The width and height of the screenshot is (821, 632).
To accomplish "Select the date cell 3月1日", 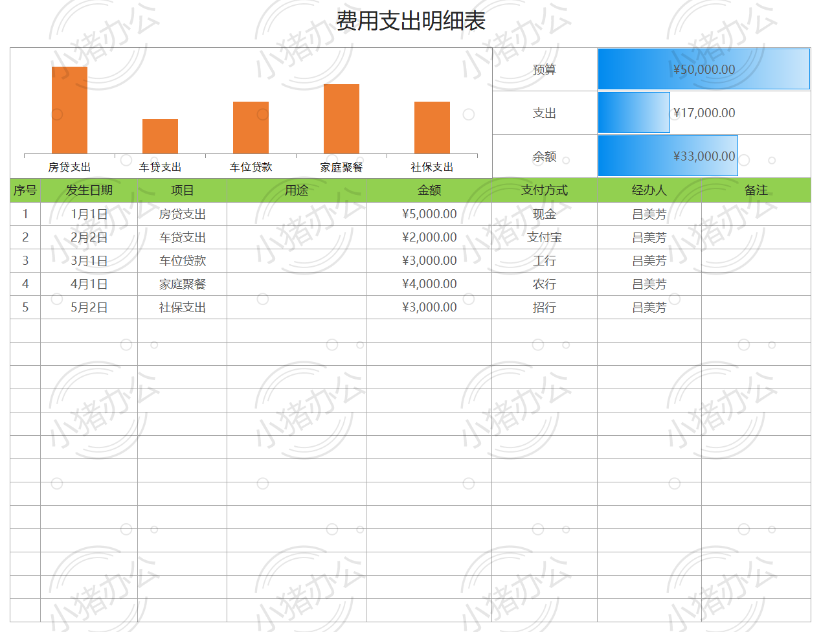I will (x=89, y=261).
